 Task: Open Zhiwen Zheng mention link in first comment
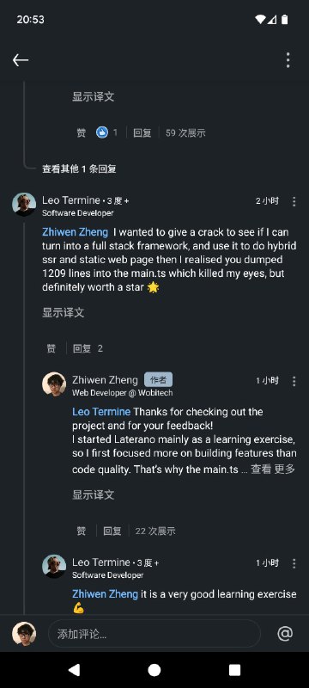point(75,232)
